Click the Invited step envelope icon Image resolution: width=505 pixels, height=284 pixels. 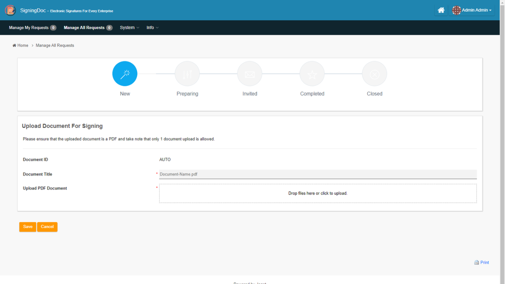(250, 74)
